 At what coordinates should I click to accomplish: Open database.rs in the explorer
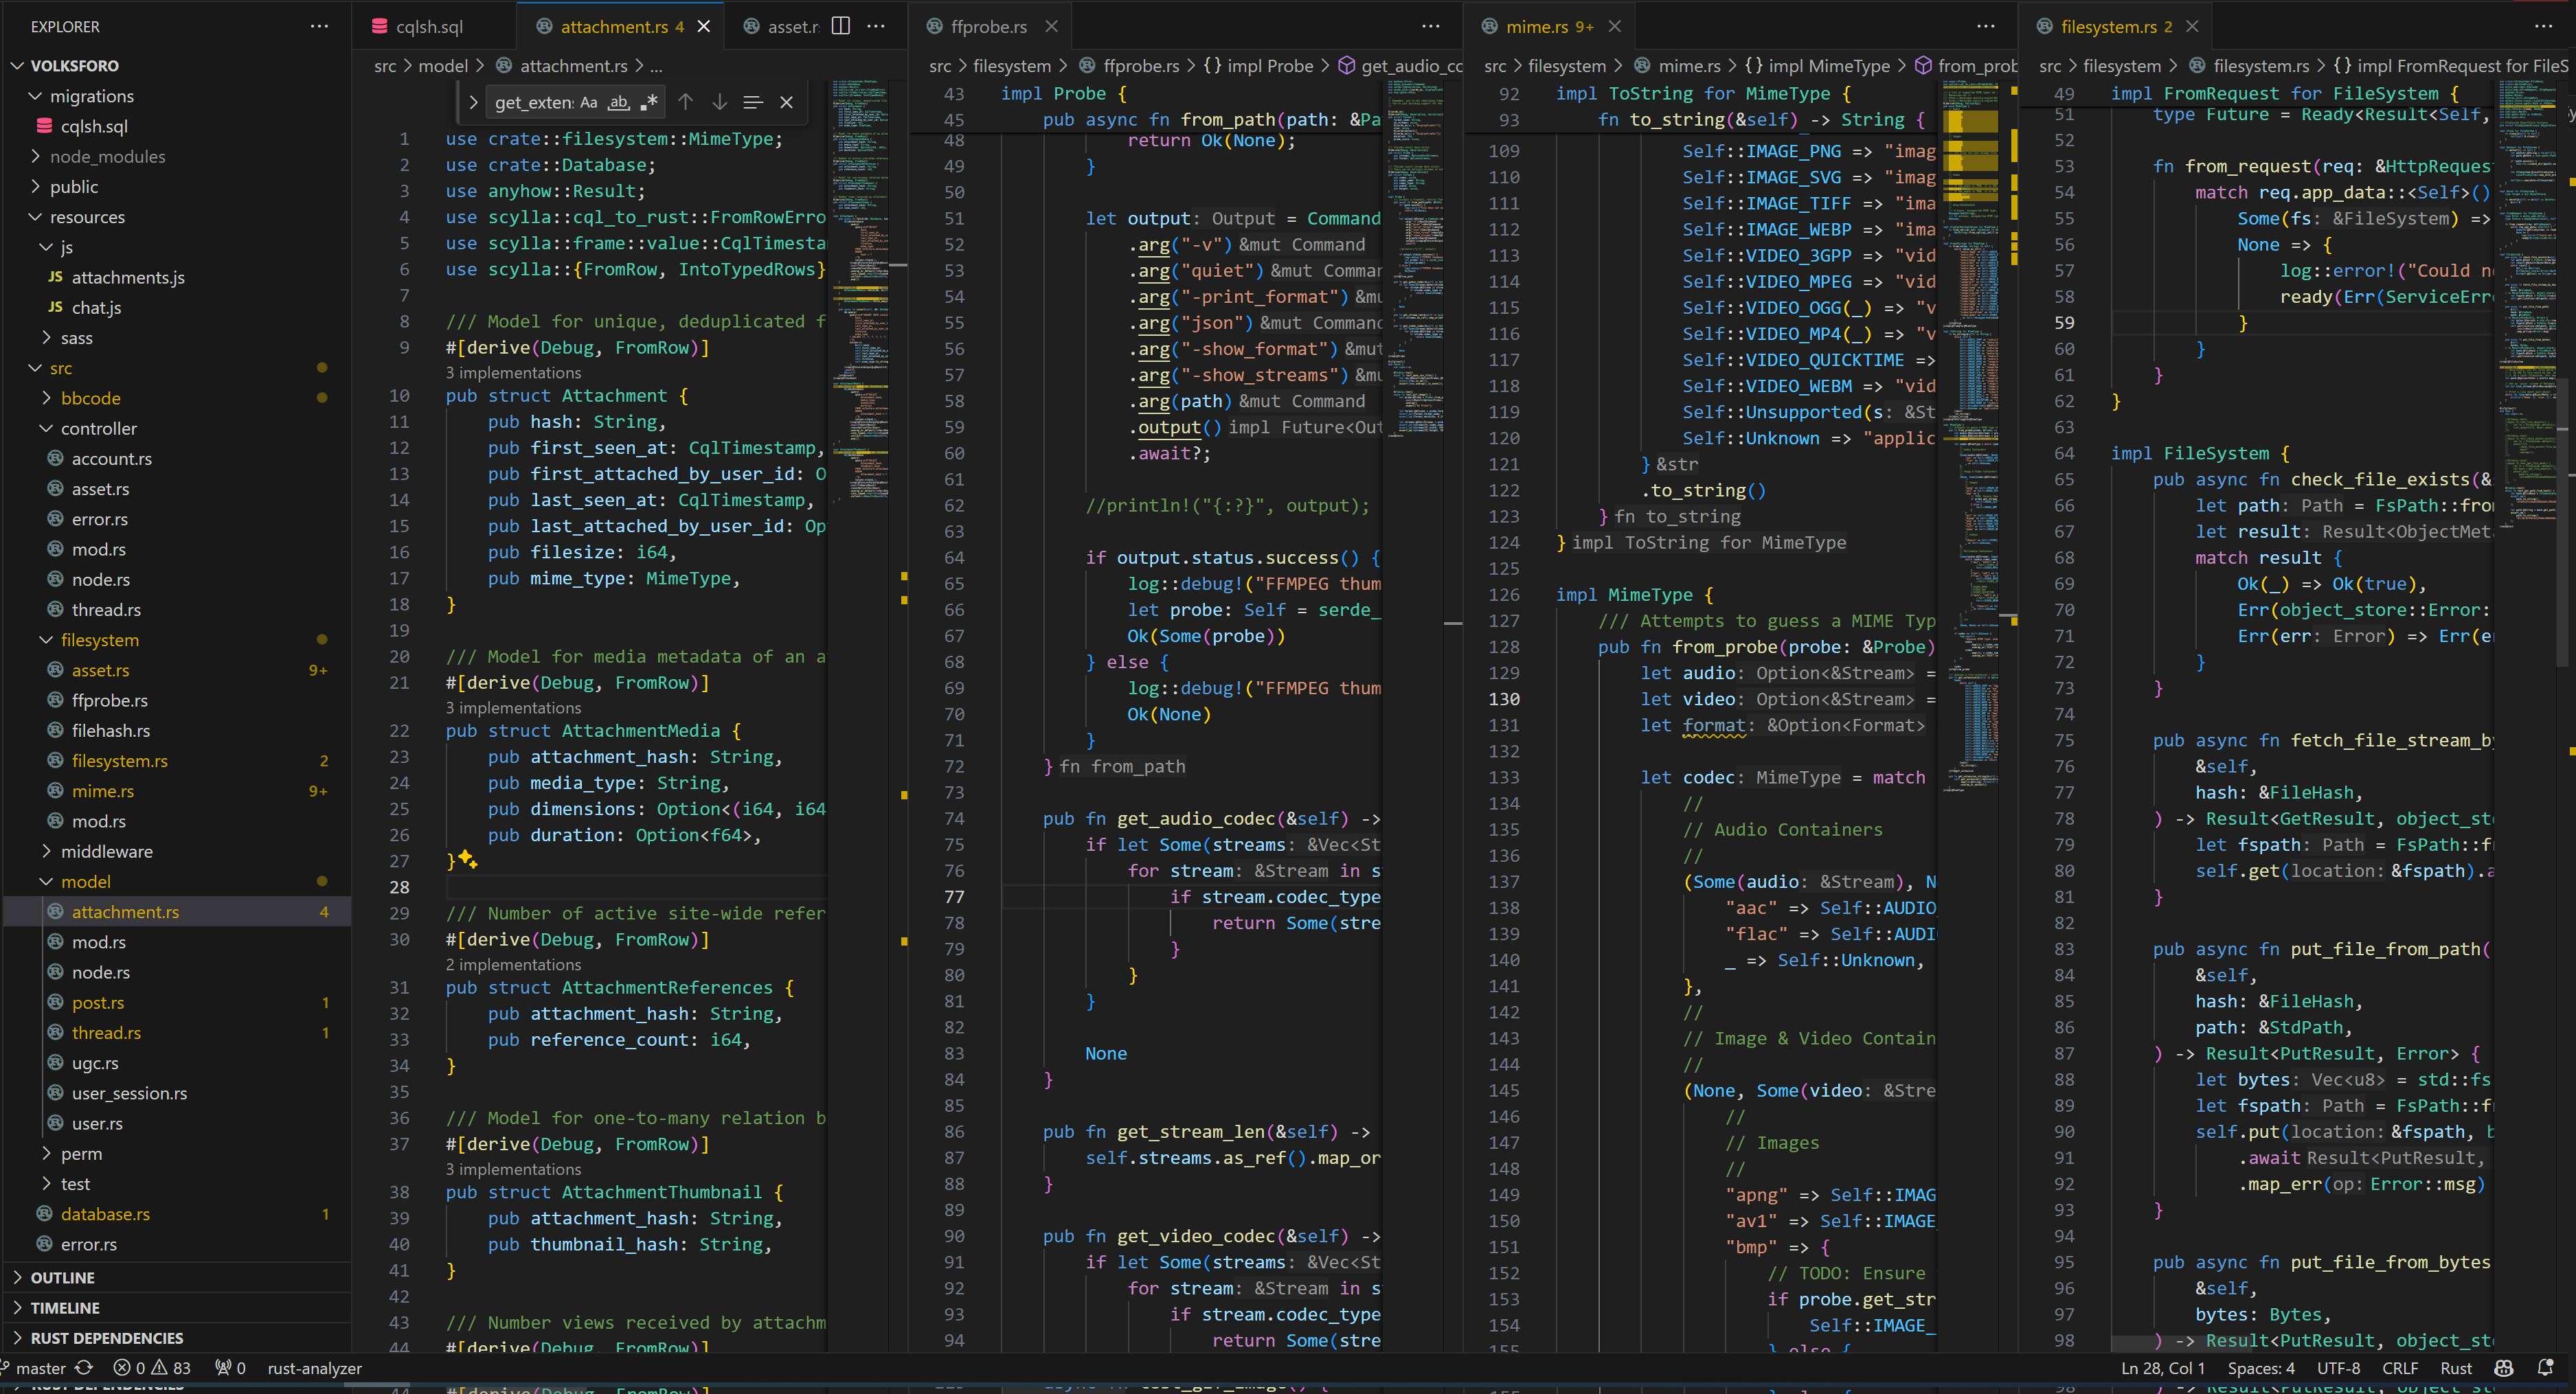click(x=176, y=1214)
